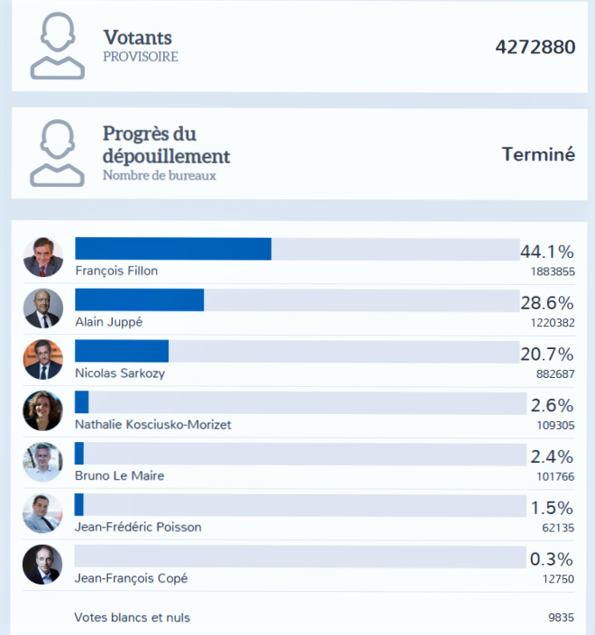
Task: Click the 44.1% result for Fillon
Action: [547, 253]
